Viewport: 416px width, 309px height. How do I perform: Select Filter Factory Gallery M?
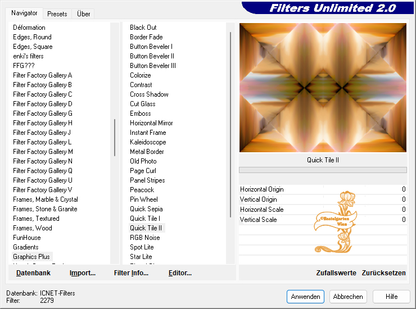point(43,152)
